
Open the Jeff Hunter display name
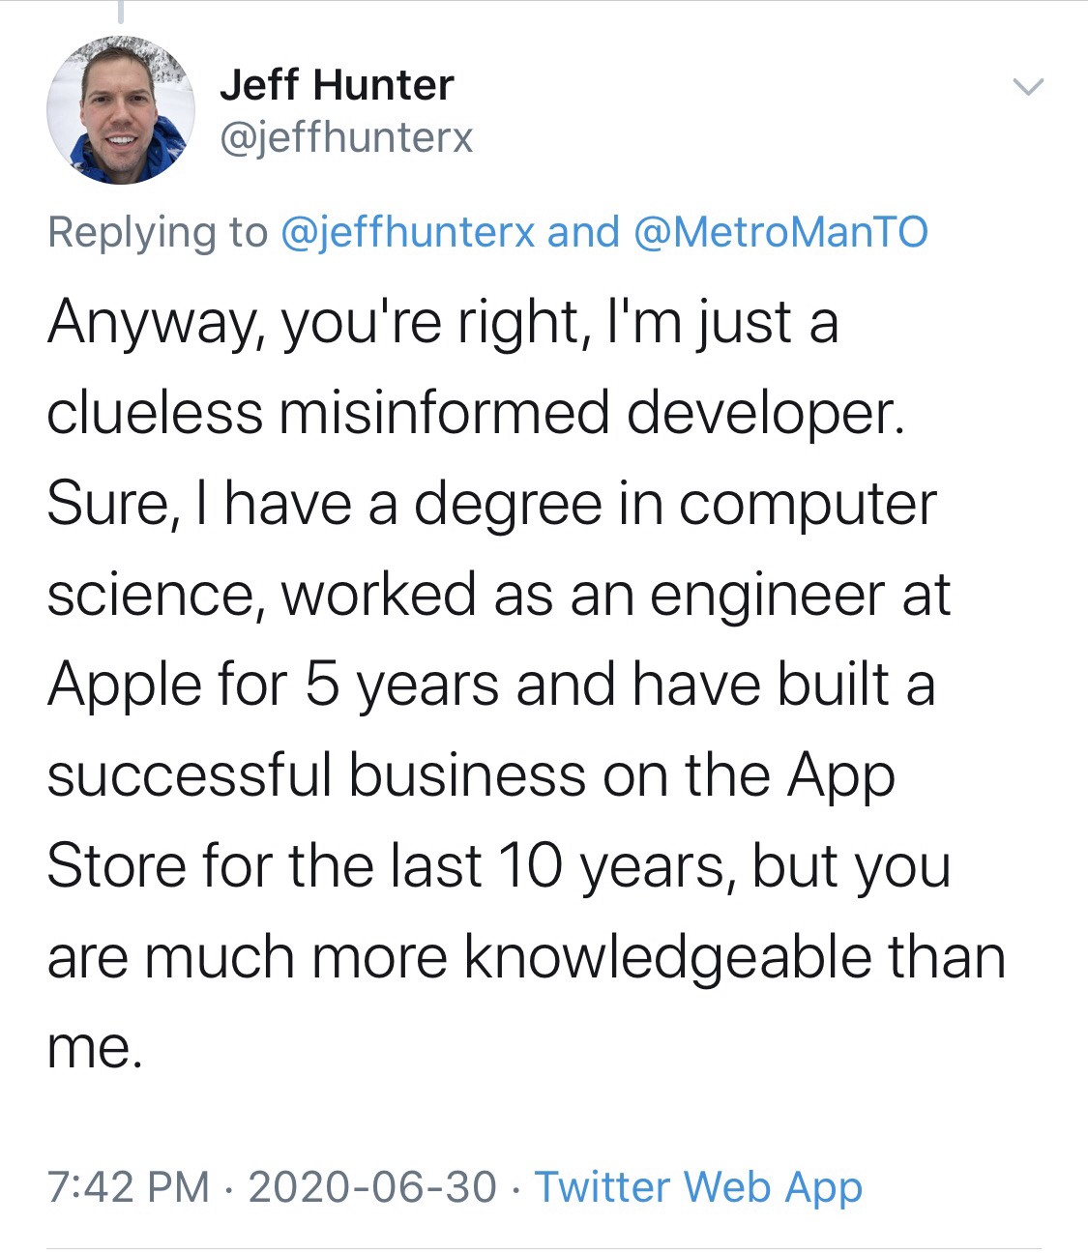click(336, 85)
